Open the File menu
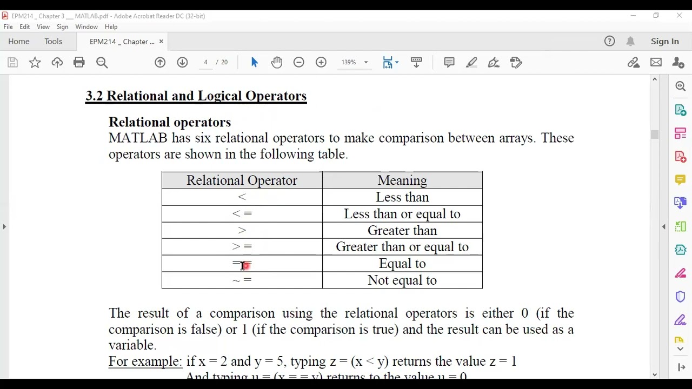This screenshot has width=692, height=389. coord(8,27)
